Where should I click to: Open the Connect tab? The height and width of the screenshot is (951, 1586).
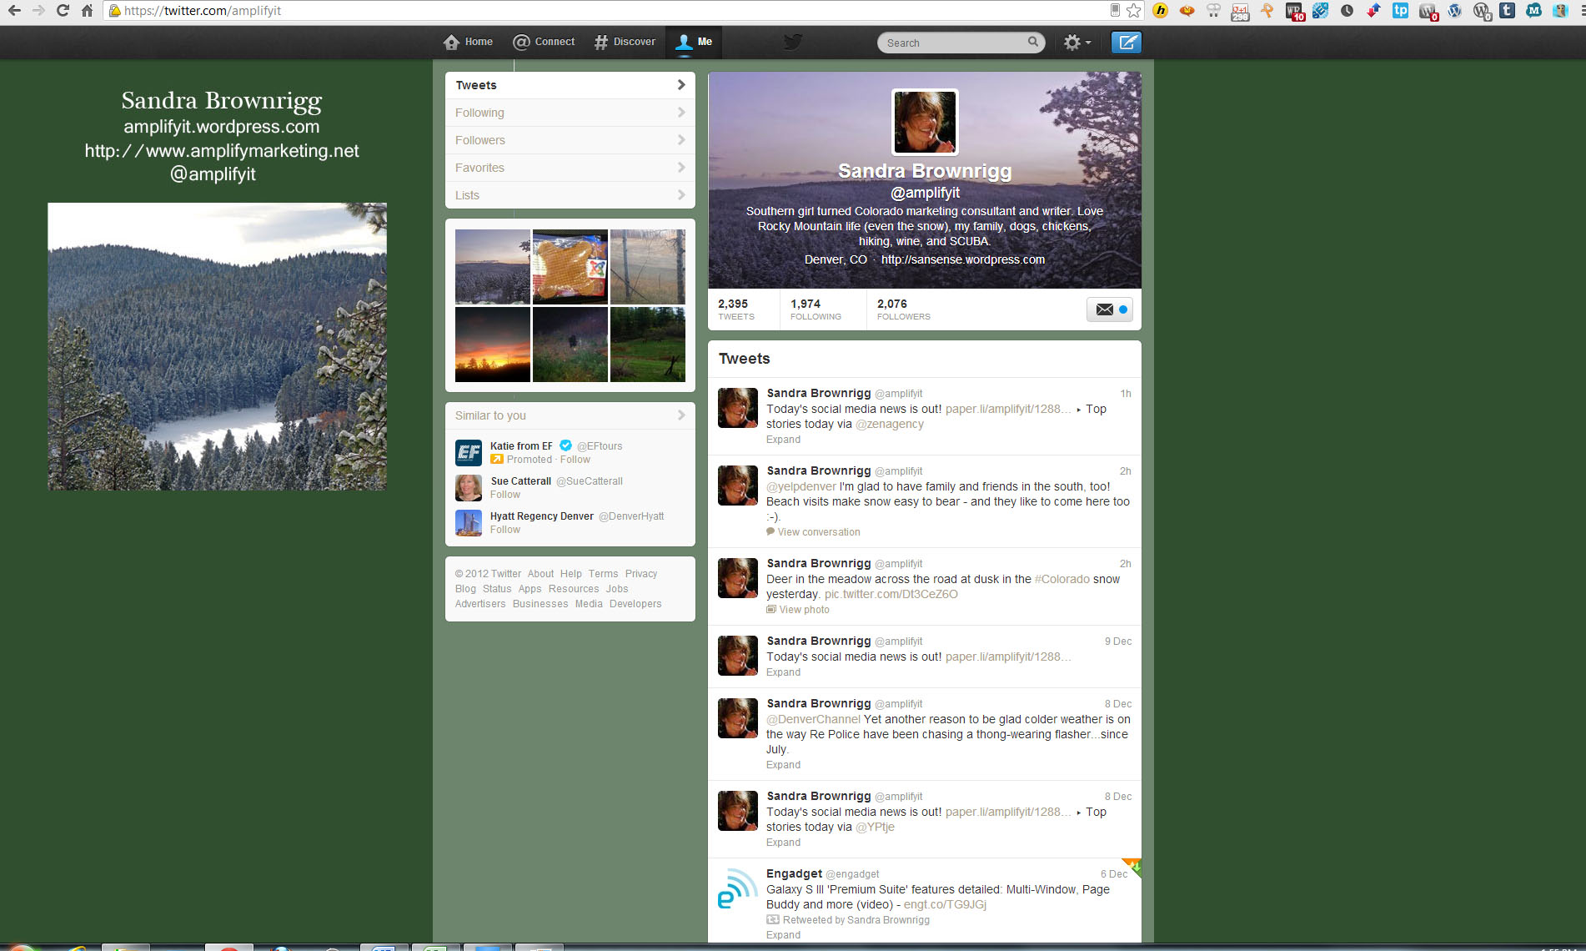(x=544, y=42)
